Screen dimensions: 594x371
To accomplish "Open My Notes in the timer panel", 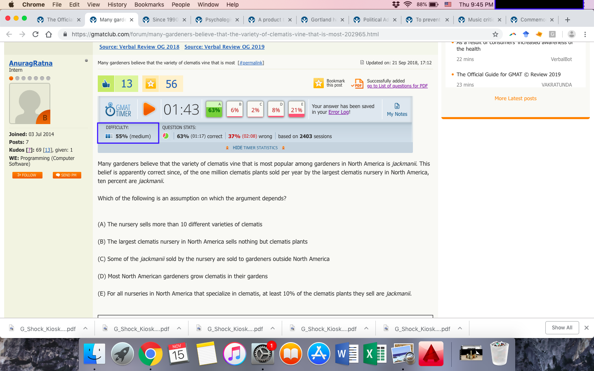I will 397,110.
